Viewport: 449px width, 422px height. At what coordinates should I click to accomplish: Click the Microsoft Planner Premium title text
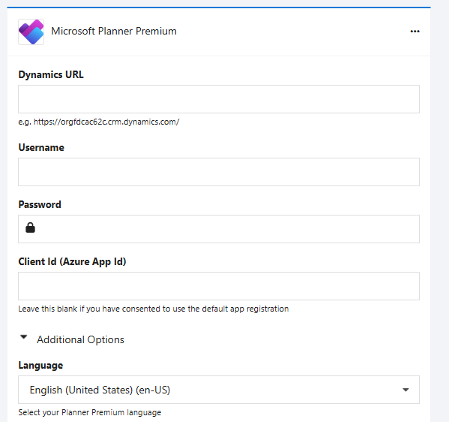114,31
